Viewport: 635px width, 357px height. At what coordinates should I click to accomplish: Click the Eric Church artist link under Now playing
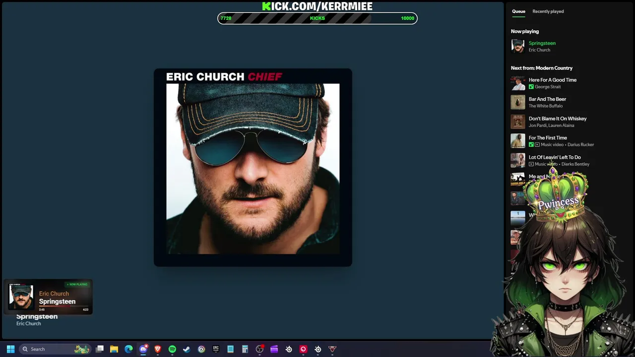[539, 50]
